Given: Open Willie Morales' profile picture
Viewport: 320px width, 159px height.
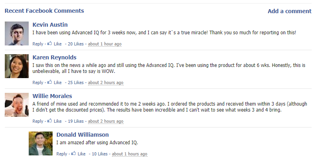Looking at the screenshot, I should (x=17, y=105).
